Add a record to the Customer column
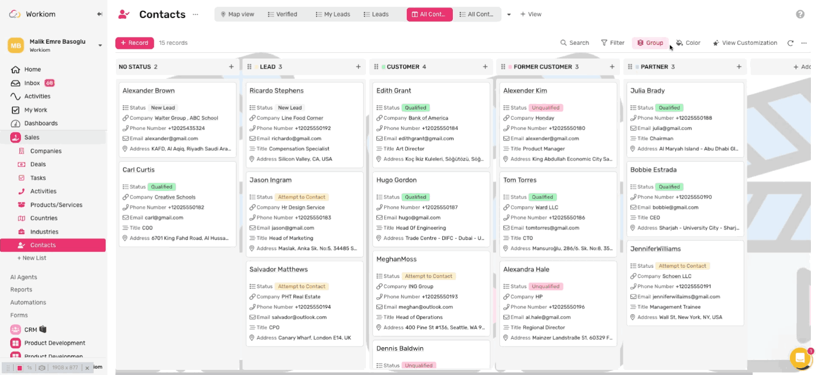The height and width of the screenshot is (375, 816). [485, 66]
